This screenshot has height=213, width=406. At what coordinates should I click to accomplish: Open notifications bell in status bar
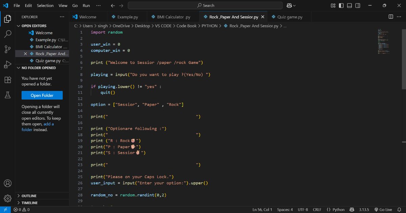(x=400, y=210)
